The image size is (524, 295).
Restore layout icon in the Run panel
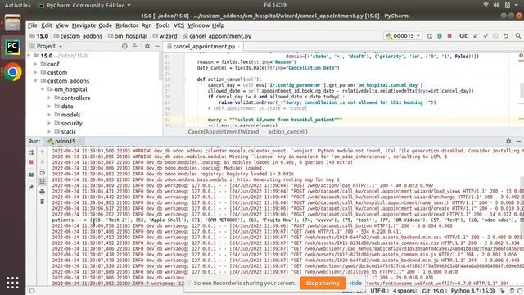[x=31, y=175]
